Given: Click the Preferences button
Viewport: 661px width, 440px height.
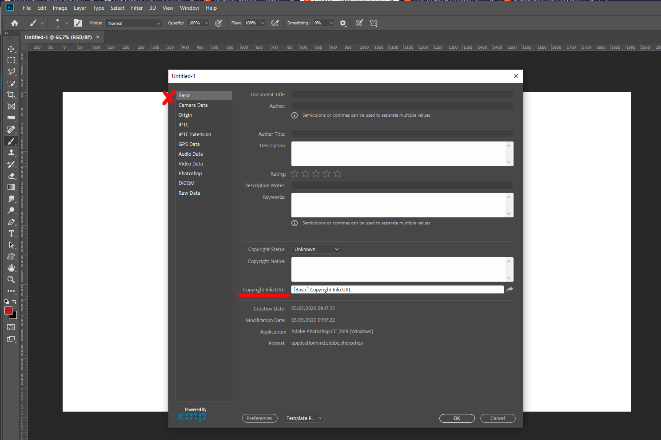Looking at the screenshot, I should (260, 418).
